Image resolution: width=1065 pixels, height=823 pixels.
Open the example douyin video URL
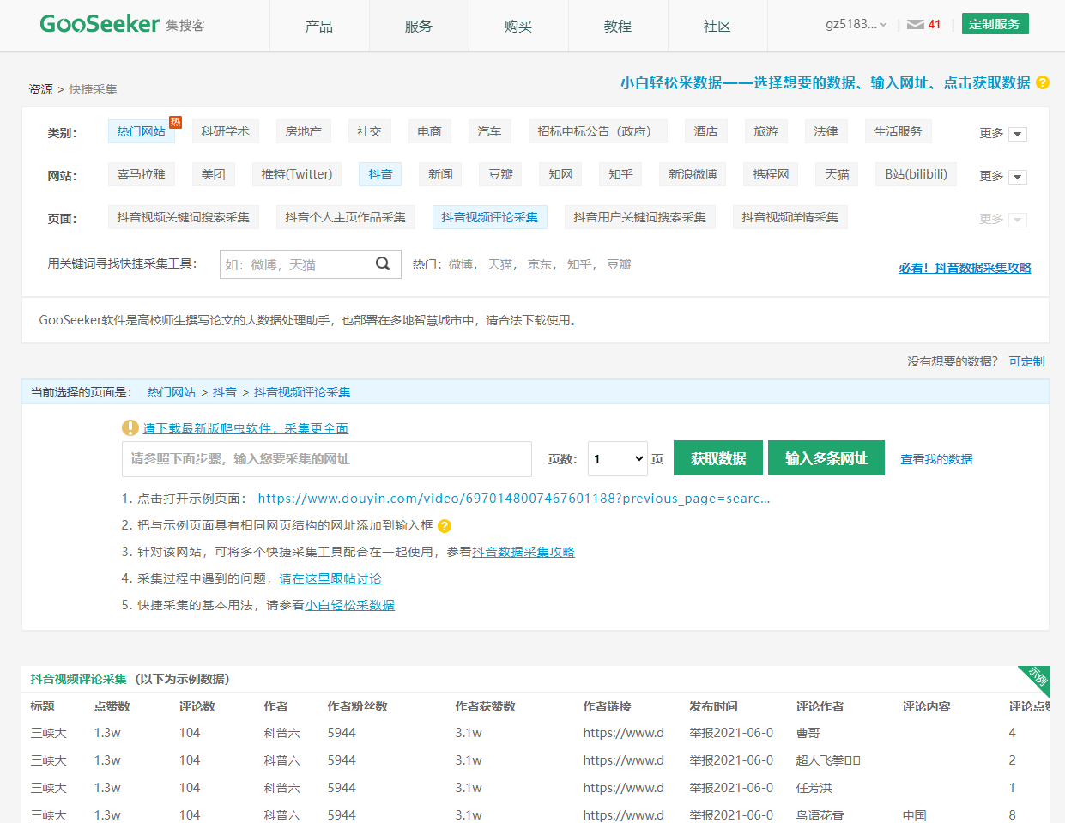click(x=514, y=499)
